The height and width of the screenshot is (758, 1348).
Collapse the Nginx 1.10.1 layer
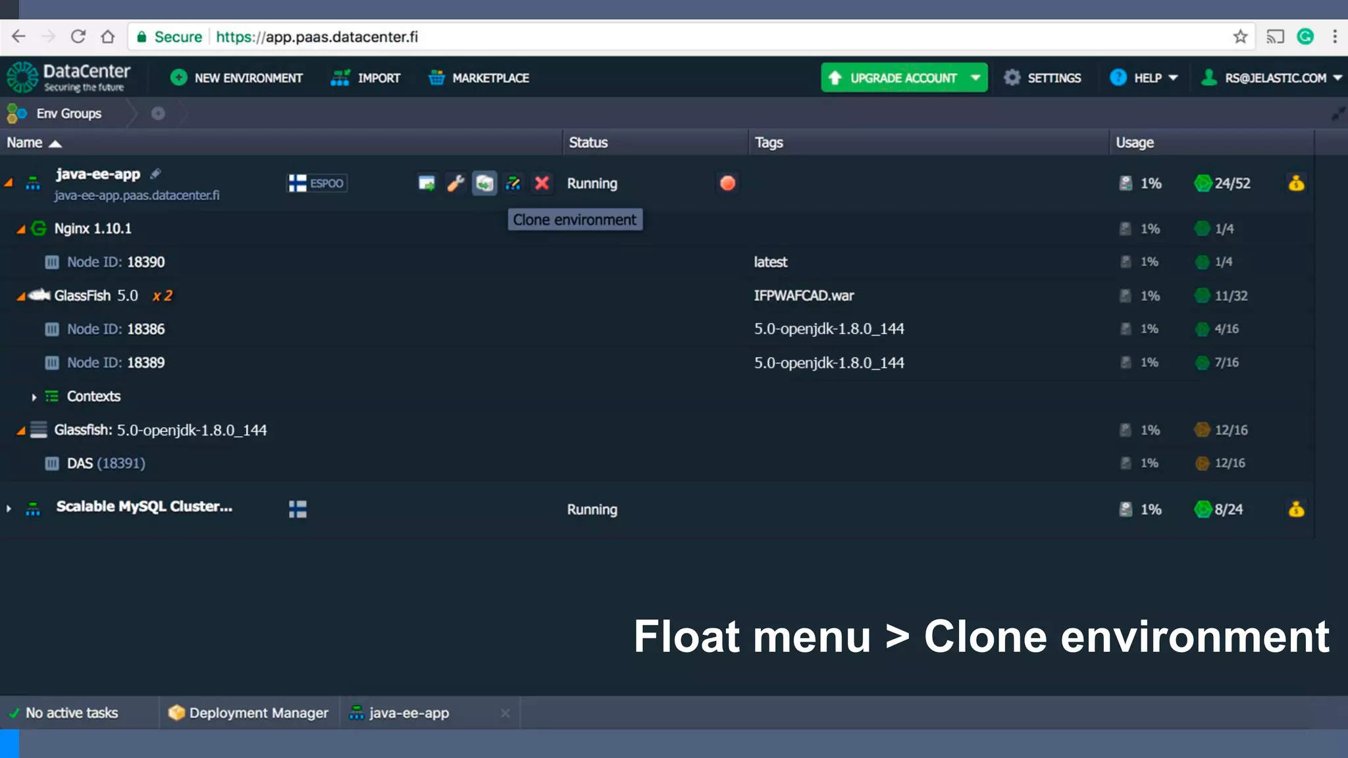(x=21, y=229)
